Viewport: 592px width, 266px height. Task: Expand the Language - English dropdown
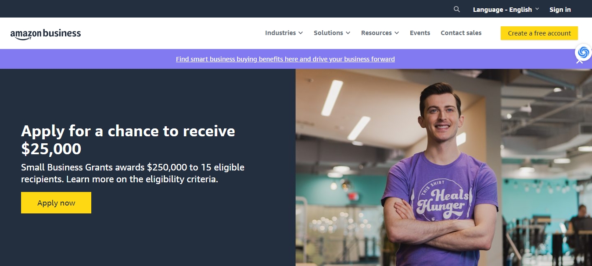coord(506,10)
